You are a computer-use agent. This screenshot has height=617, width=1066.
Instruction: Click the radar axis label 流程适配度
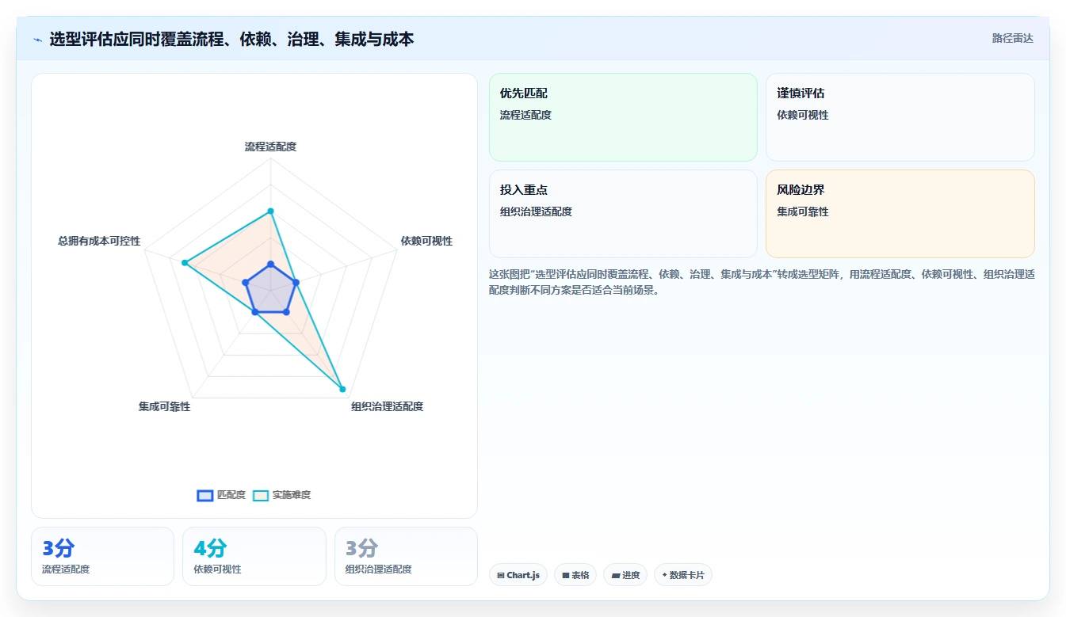coord(270,147)
